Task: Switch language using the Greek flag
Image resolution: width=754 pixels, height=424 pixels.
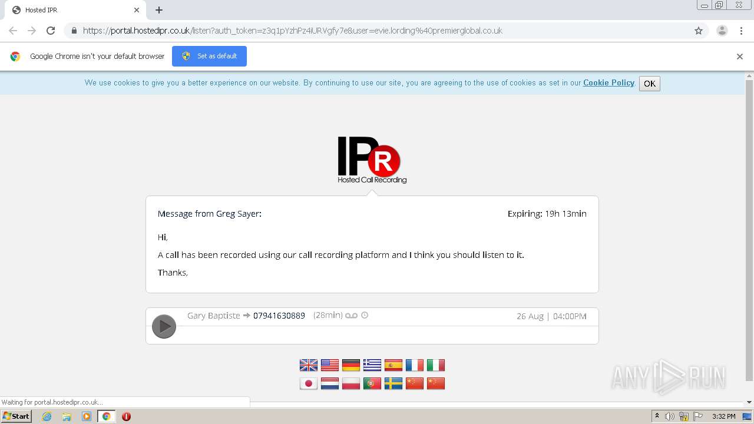Action: [x=372, y=365]
